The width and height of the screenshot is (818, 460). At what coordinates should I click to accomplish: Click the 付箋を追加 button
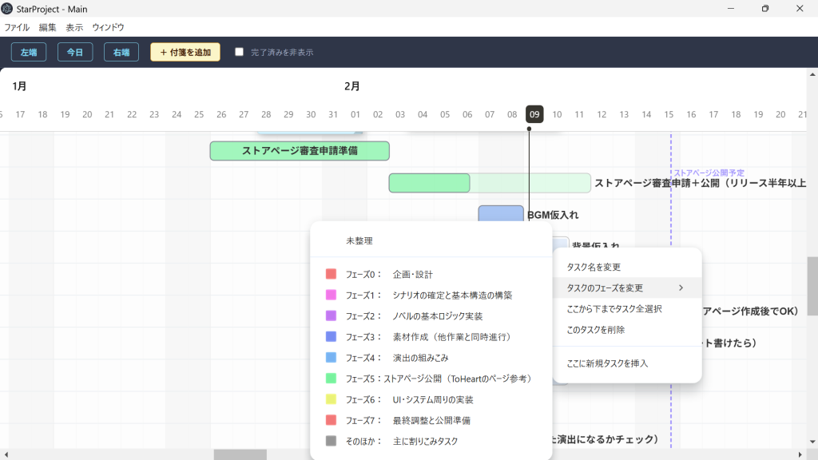185,52
